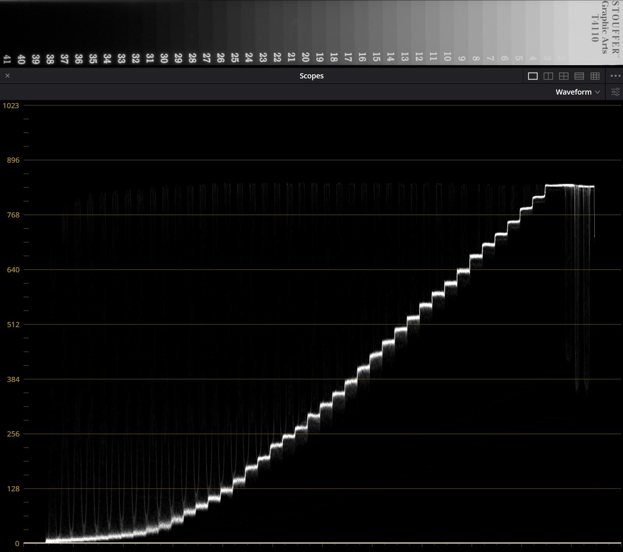Switch to the two-up side-by-side scope layout
623x552 pixels.
coord(548,76)
